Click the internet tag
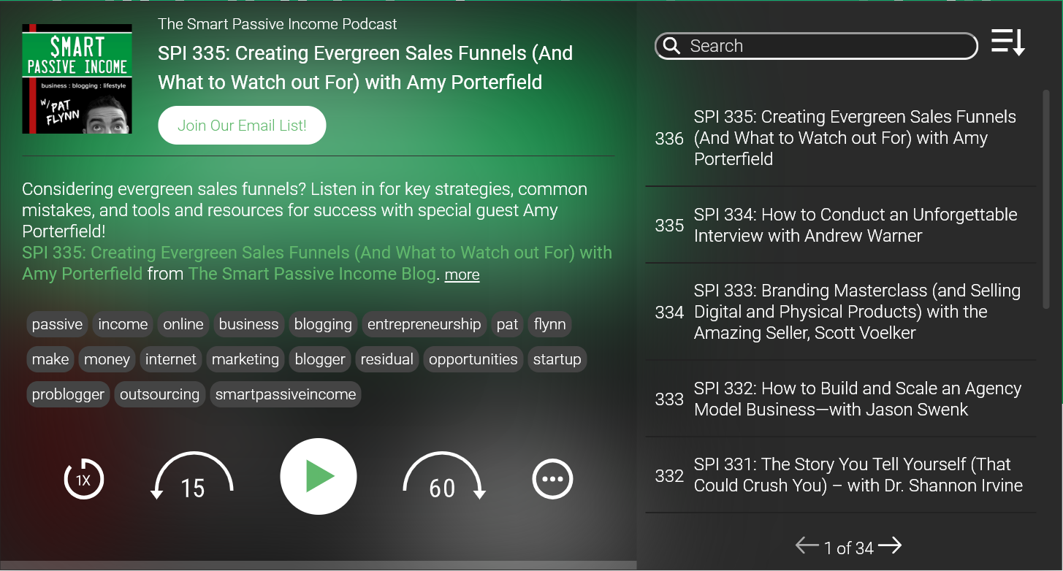 [171, 359]
